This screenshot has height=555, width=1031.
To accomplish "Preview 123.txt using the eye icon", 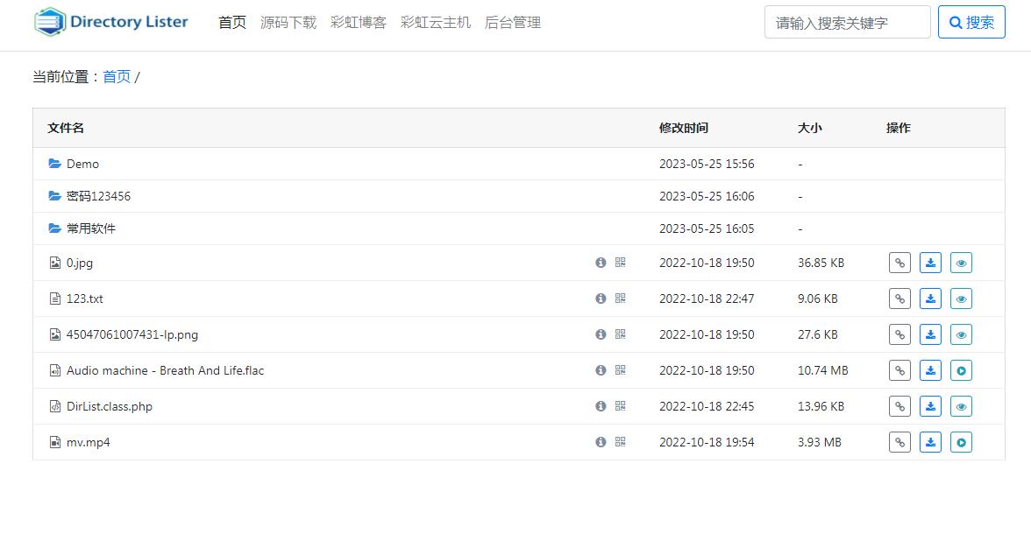I will 961,298.
